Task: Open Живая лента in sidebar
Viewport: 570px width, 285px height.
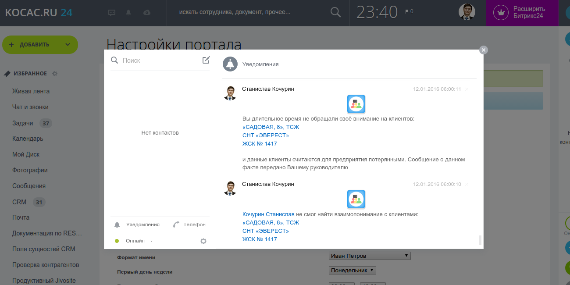Action: tap(31, 91)
